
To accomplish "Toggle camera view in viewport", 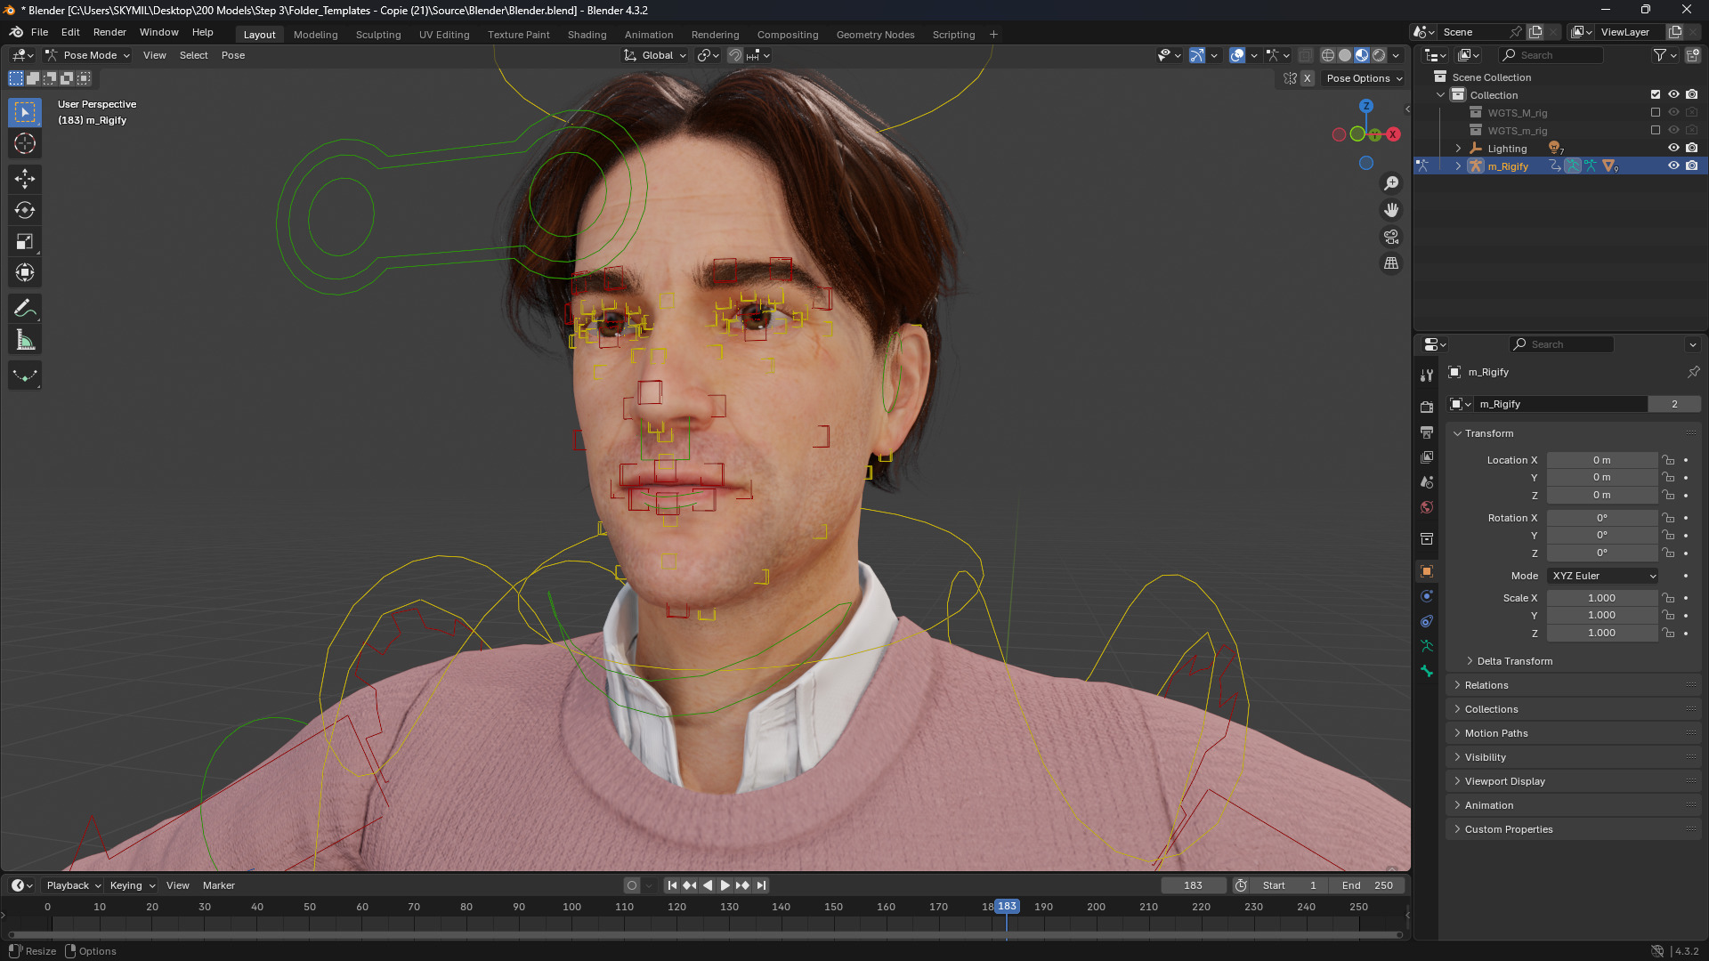I will pyautogui.click(x=1390, y=237).
